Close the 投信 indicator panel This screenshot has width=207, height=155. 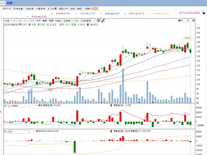[x=5, y=132]
